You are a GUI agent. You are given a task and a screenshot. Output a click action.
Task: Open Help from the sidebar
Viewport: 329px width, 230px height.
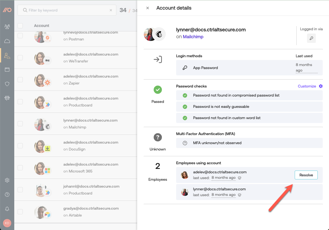[x=7, y=195]
